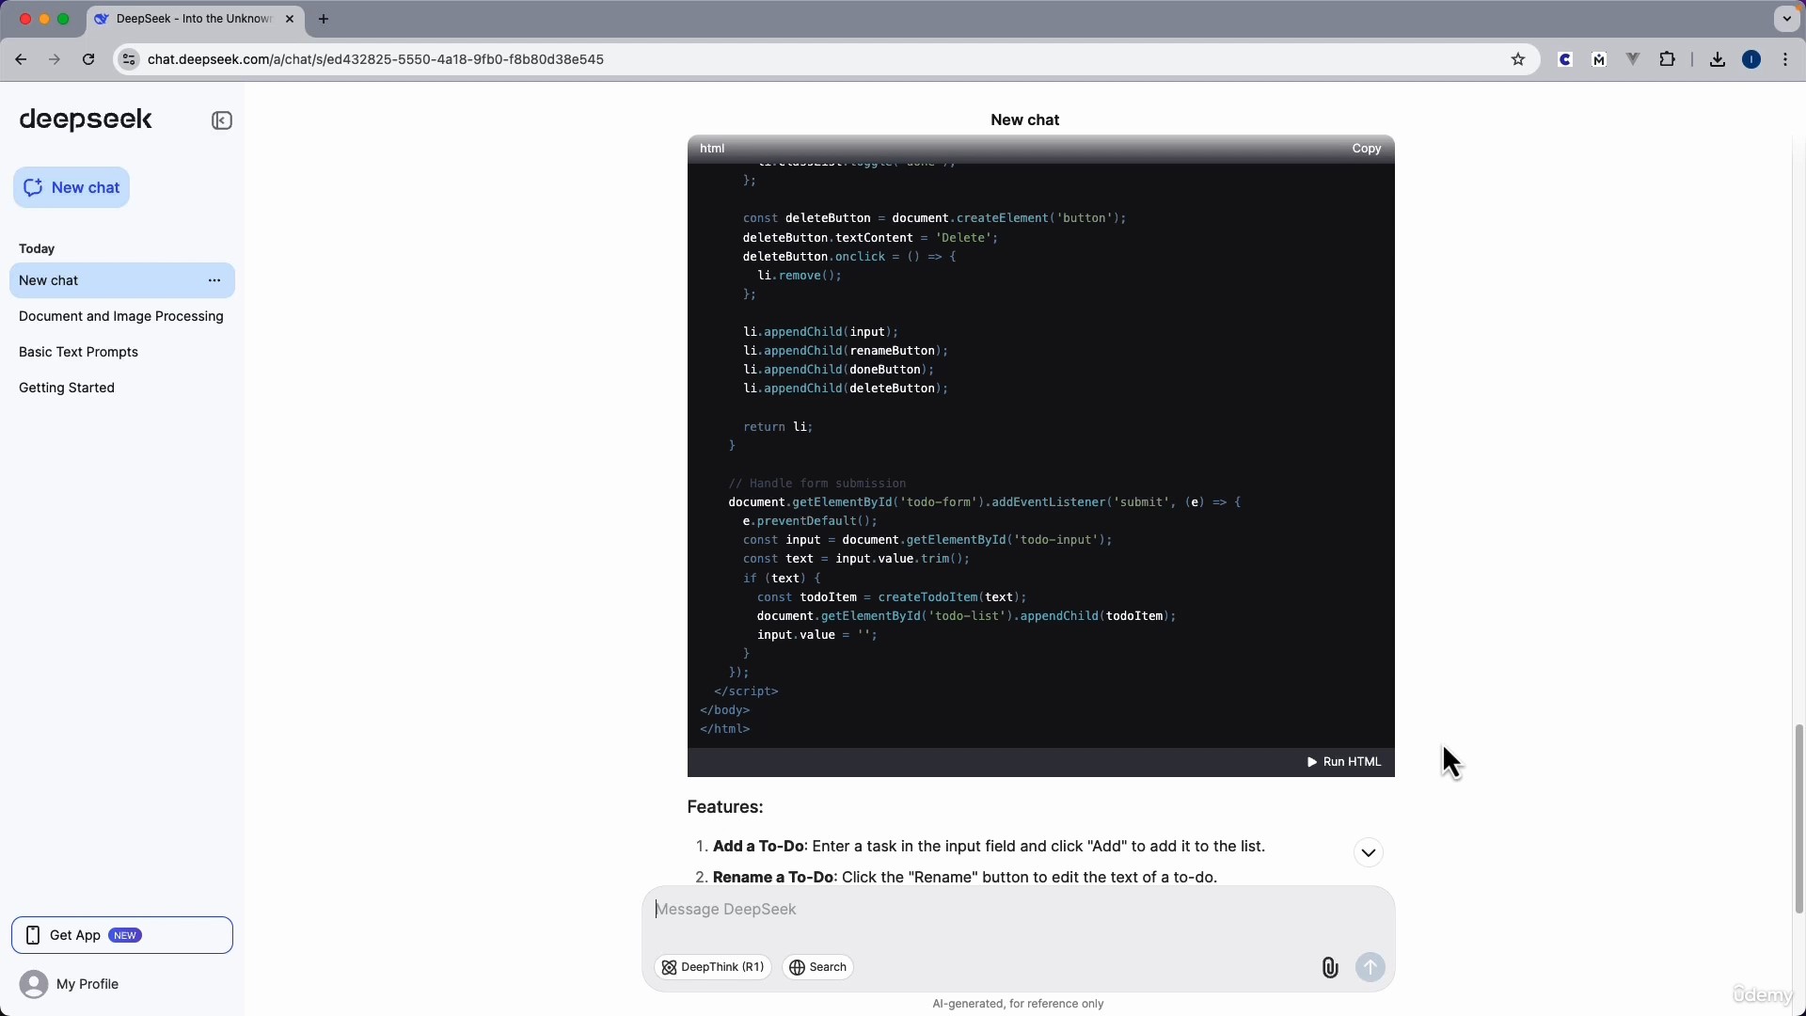This screenshot has height=1016, width=1806.
Task: Open browser downloads
Action: (1718, 59)
